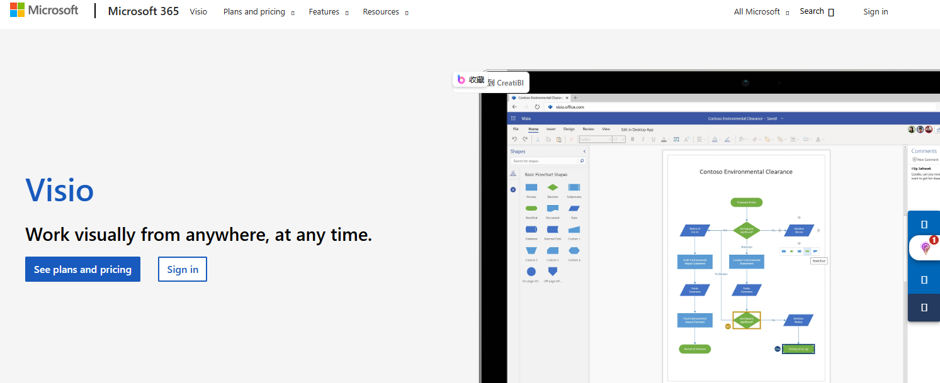Open the Visio app launcher waffle
The height and width of the screenshot is (383, 940).
(x=514, y=118)
